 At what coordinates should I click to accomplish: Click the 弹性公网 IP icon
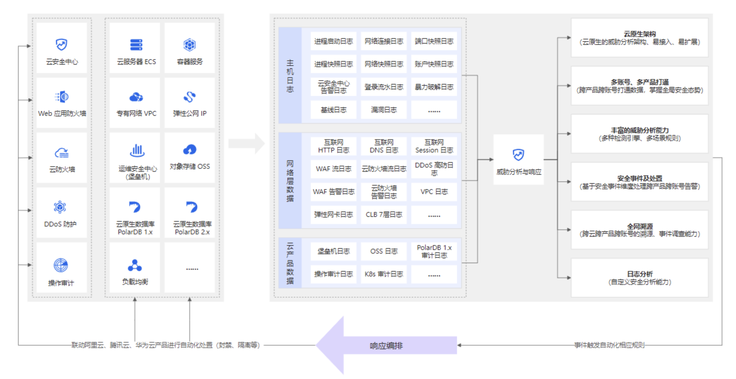190,97
